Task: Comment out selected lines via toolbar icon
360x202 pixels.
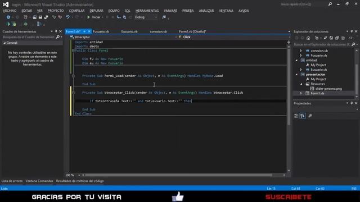Action: click(54, 17)
